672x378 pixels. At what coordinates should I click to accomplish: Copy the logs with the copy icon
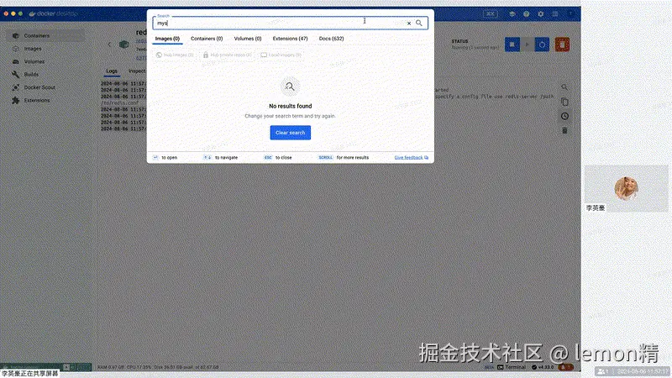click(564, 102)
